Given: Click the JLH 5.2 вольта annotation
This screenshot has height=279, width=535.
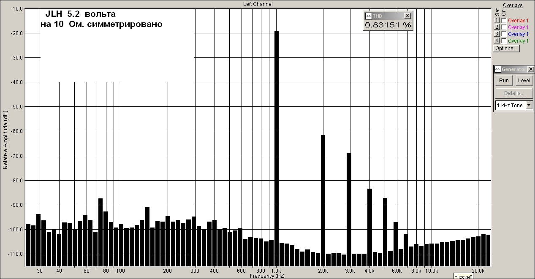Looking at the screenshot, I should coord(80,14).
